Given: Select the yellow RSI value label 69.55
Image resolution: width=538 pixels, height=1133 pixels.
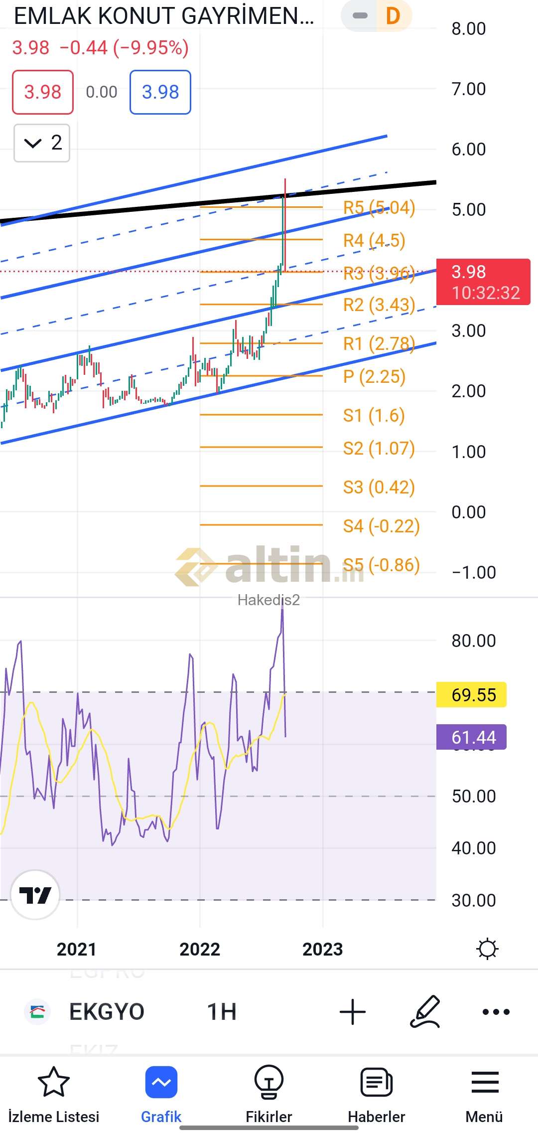Looking at the screenshot, I should point(471,694).
